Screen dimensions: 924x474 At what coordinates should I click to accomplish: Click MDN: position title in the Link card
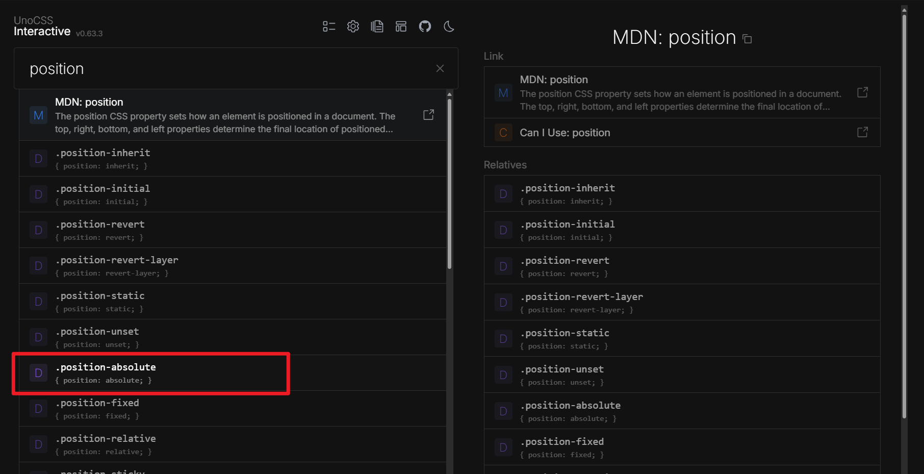(x=554, y=80)
